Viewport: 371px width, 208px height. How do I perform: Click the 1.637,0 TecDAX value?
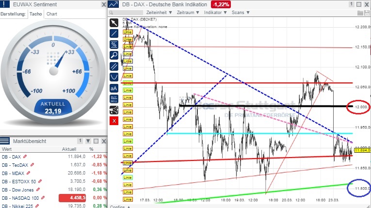78,165
